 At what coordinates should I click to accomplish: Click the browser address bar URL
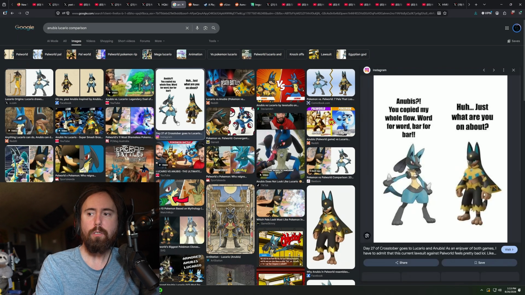[253, 13]
